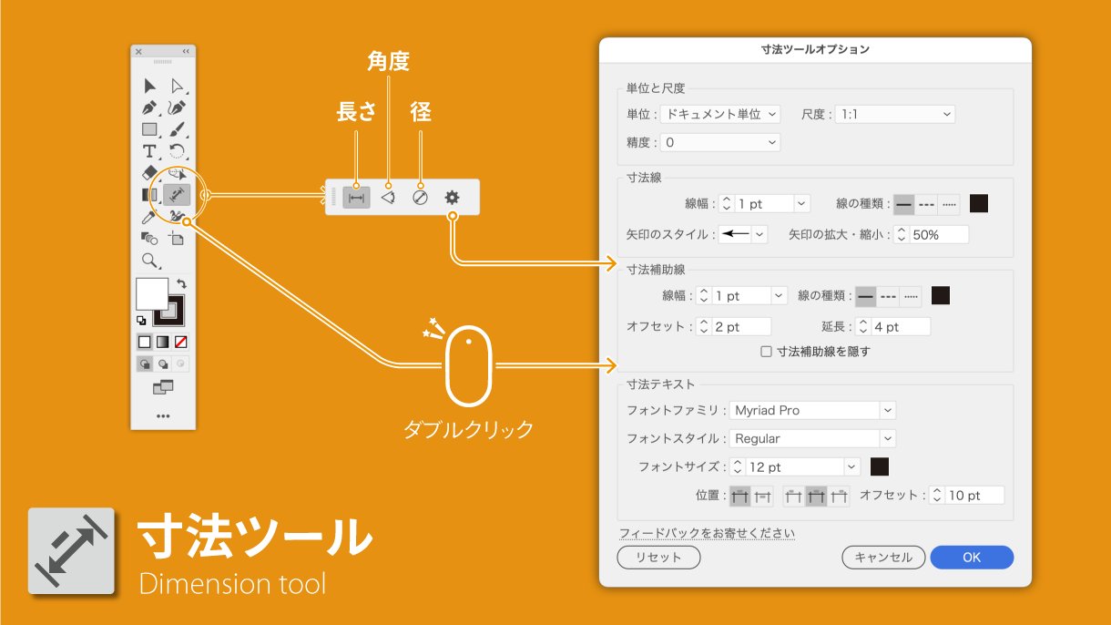
Task: Click the 長さ (length) dimension mode icon
Action: 356,197
